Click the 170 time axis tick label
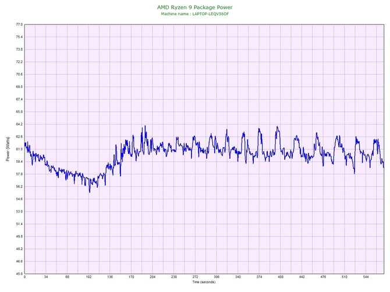390x292 pixels. [132, 277]
